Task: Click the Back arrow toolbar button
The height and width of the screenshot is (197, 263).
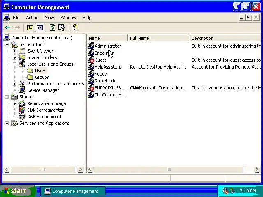Action: (x=8, y=27)
